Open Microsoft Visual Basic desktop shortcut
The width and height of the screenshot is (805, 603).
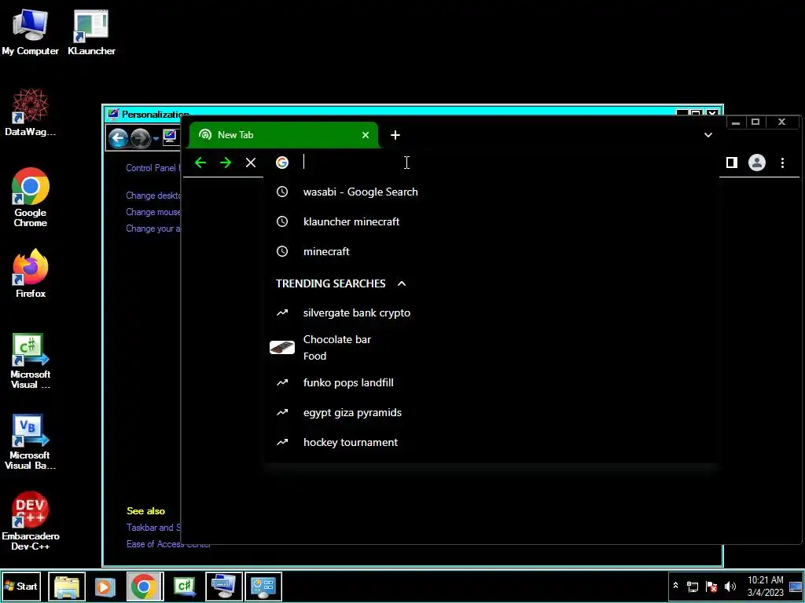tap(31, 442)
